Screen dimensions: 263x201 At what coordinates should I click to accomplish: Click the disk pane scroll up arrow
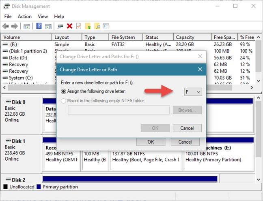(x=259, y=98)
